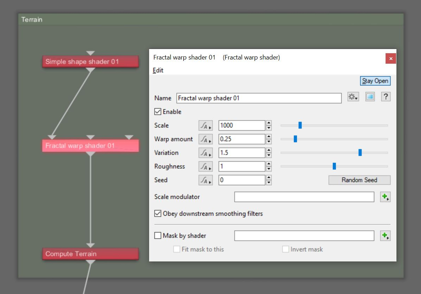This screenshot has width=421, height=294.
Task: Open the animation menu for Roughness
Action: [x=206, y=167]
